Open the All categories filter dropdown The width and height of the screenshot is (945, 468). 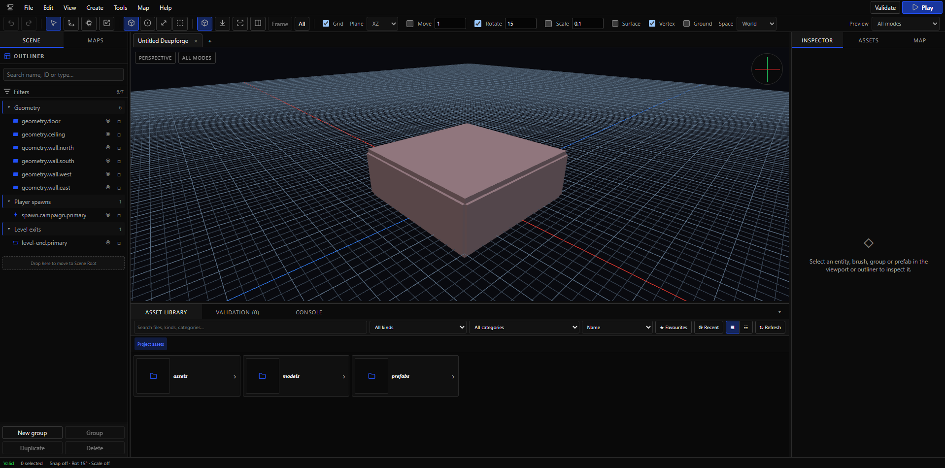click(x=524, y=327)
